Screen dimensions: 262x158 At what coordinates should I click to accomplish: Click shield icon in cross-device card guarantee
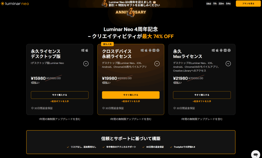[x=103, y=108]
